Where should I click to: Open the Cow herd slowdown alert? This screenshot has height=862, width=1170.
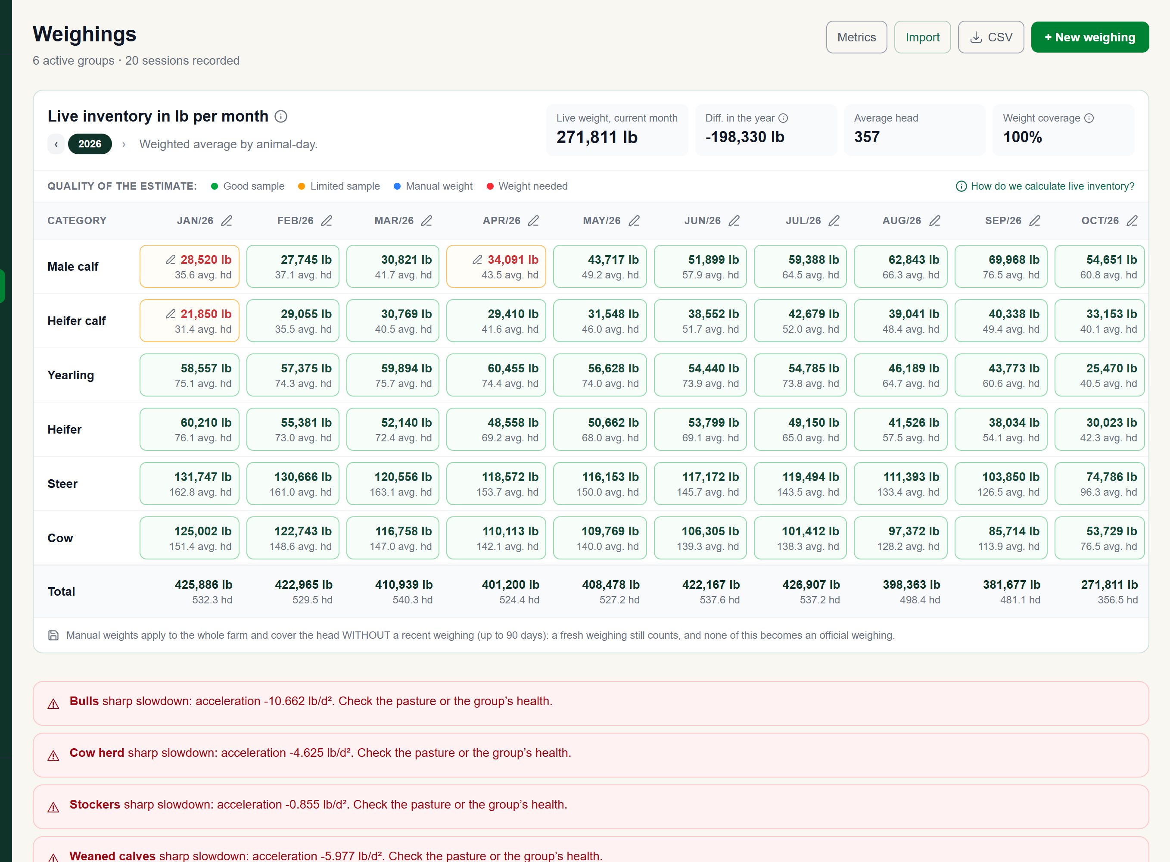591,755
